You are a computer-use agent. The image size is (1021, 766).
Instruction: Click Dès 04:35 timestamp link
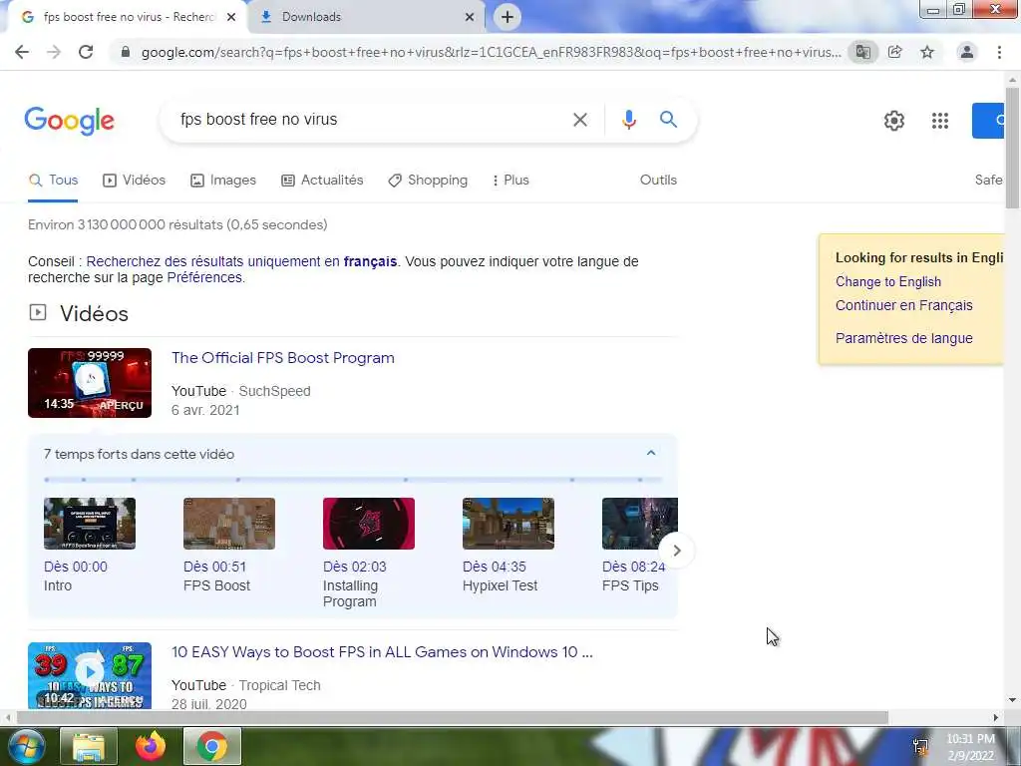click(495, 568)
